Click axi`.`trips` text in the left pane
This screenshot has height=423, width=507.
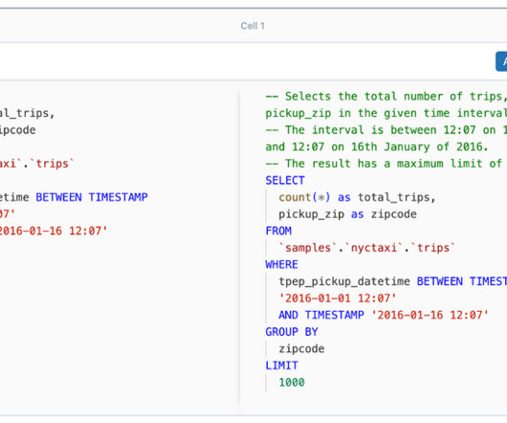pyautogui.click(x=37, y=164)
